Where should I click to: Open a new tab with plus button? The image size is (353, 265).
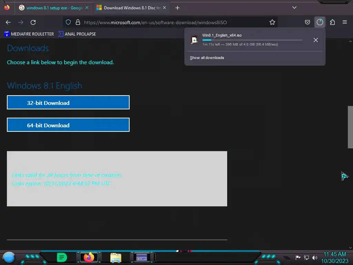tap(178, 8)
